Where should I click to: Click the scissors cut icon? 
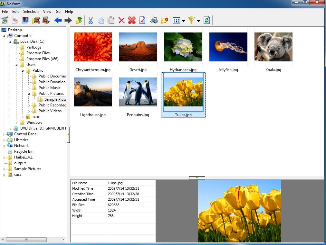[91, 21]
